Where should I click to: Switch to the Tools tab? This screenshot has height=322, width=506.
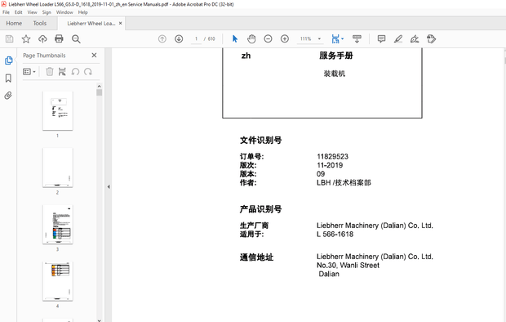(40, 23)
